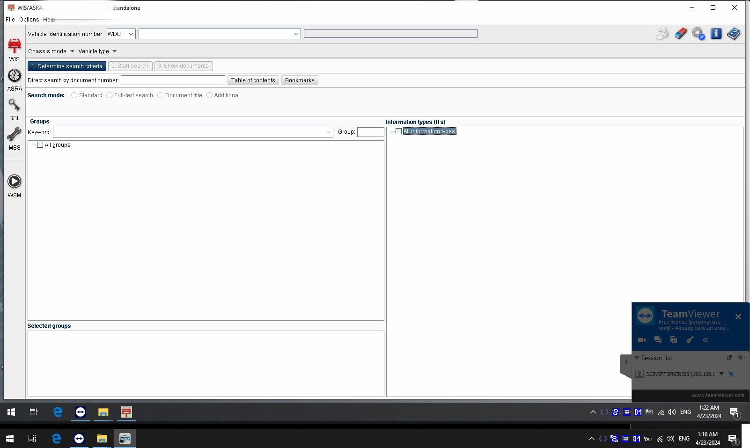
Task: Click the 1:16 AM clock
Action: click(x=707, y=439)
